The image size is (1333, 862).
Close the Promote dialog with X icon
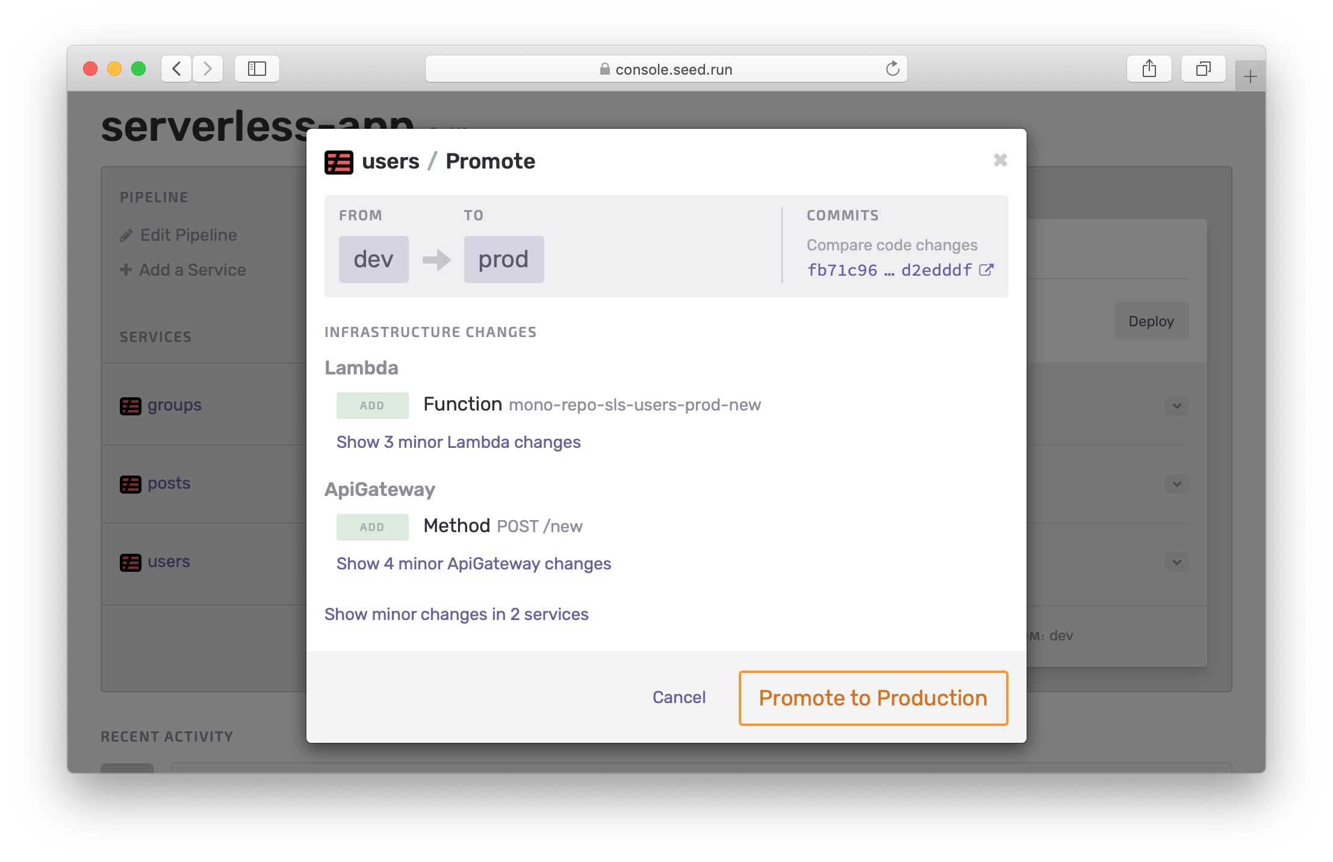pos(1000,160)
